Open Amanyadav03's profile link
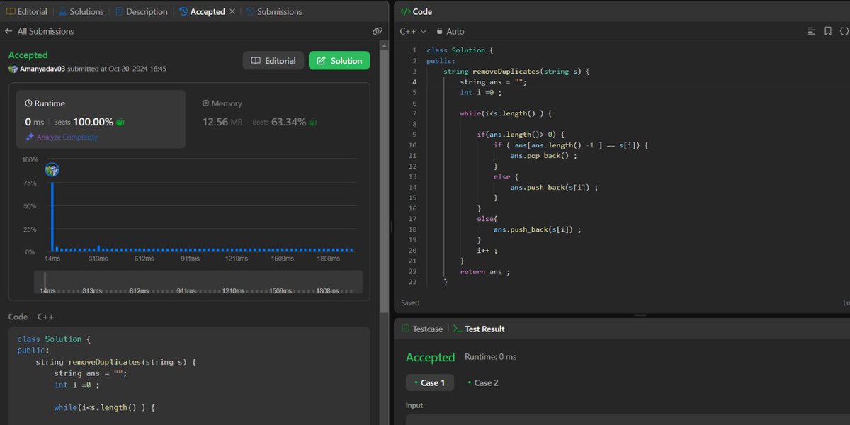Viewport: 850px width, 425px height. [x=42, y=69]
